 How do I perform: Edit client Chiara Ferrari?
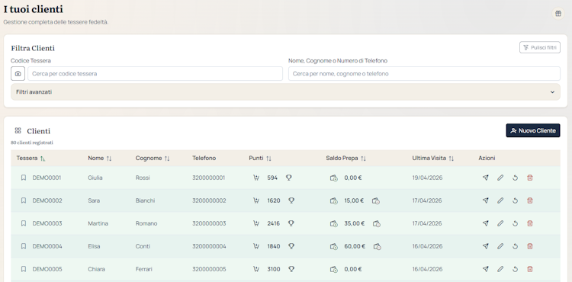500,269
